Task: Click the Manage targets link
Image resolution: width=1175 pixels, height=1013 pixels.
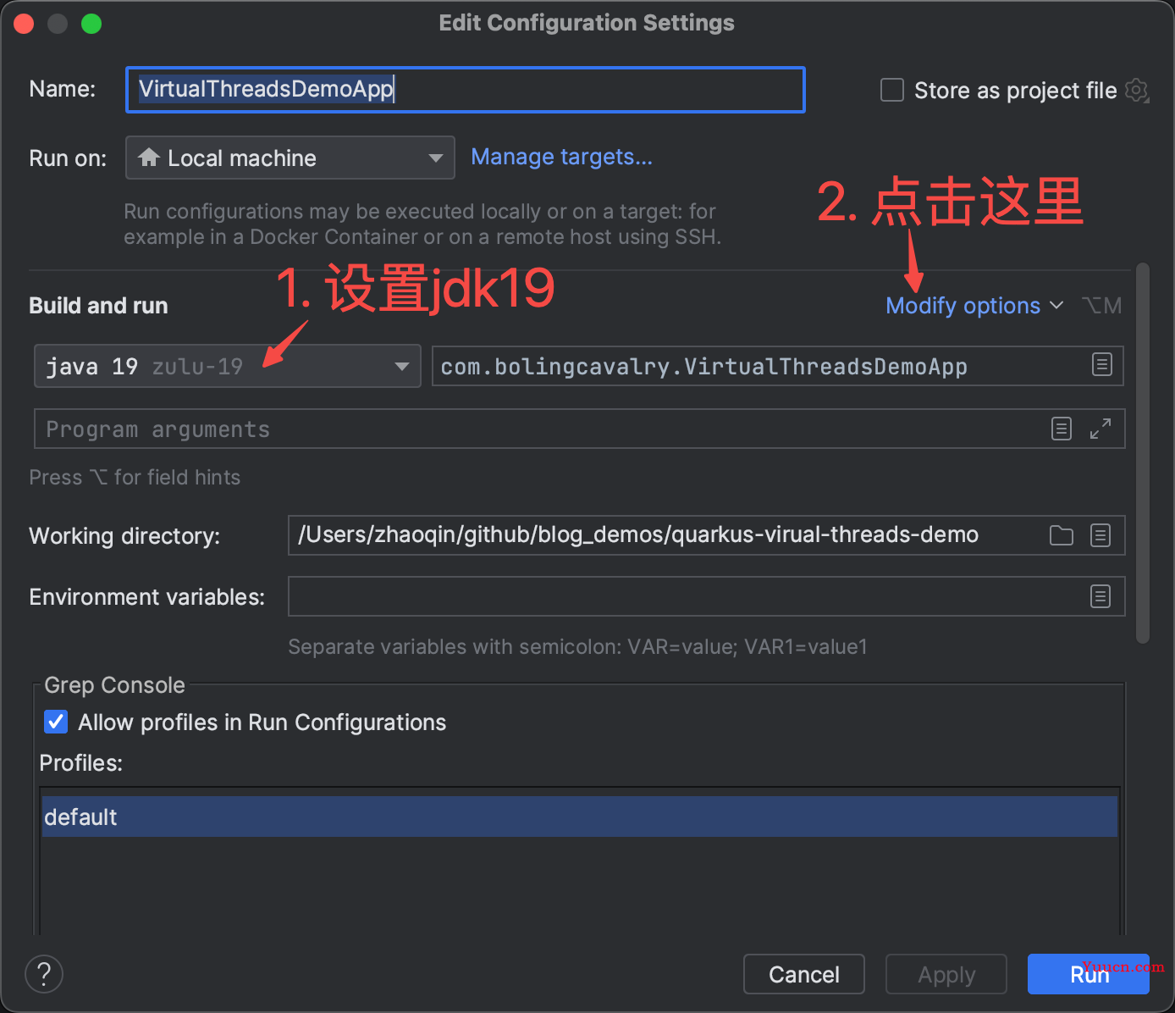Action: [561, 157]
